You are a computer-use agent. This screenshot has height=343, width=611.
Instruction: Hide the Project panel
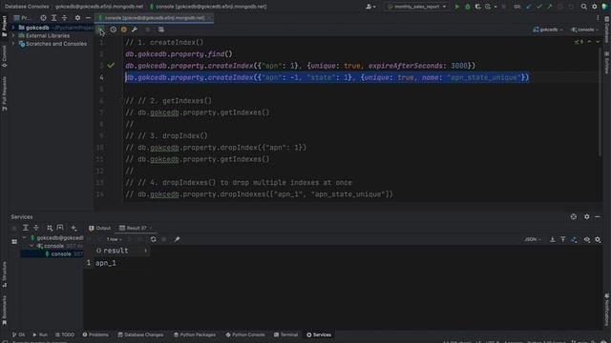tap(88, 18)
